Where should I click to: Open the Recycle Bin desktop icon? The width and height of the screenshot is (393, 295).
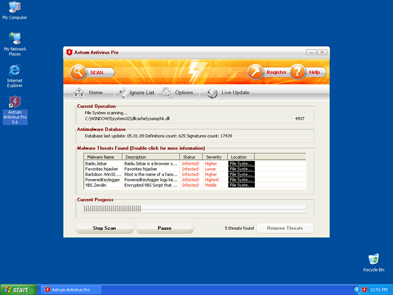click(373, 259)
